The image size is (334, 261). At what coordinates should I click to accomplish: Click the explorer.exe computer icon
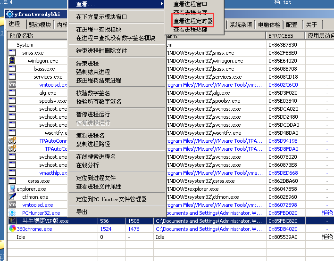click(x=12, y=188)
